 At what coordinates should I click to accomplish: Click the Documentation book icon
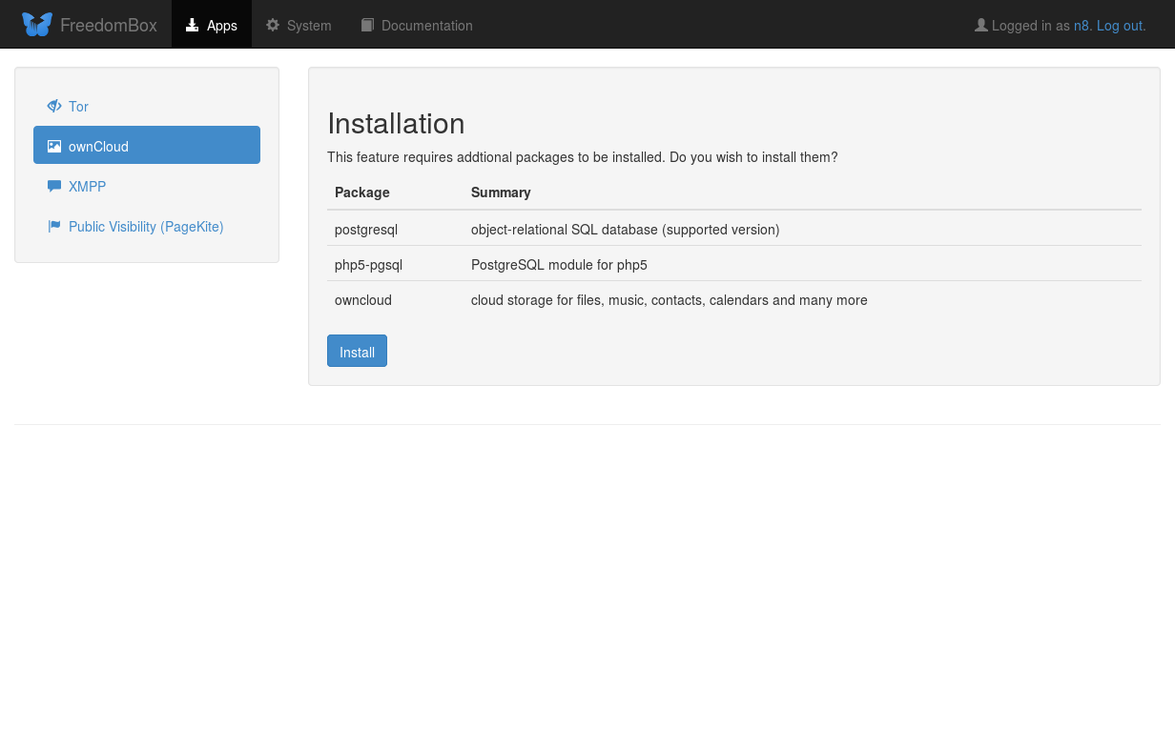click(x=367, y=26)
